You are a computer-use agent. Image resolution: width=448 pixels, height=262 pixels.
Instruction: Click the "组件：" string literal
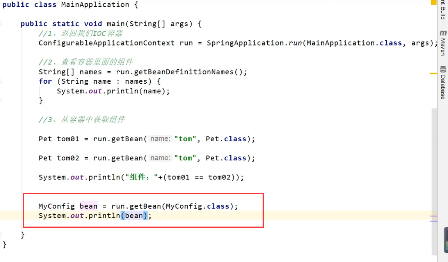coord(142,178)
